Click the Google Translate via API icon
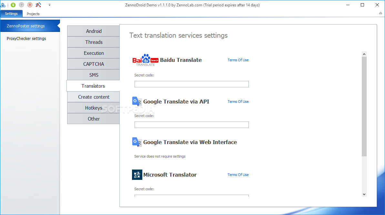Image resolution: width=385 pixels, height=215 pixels. tap(137, 101)
